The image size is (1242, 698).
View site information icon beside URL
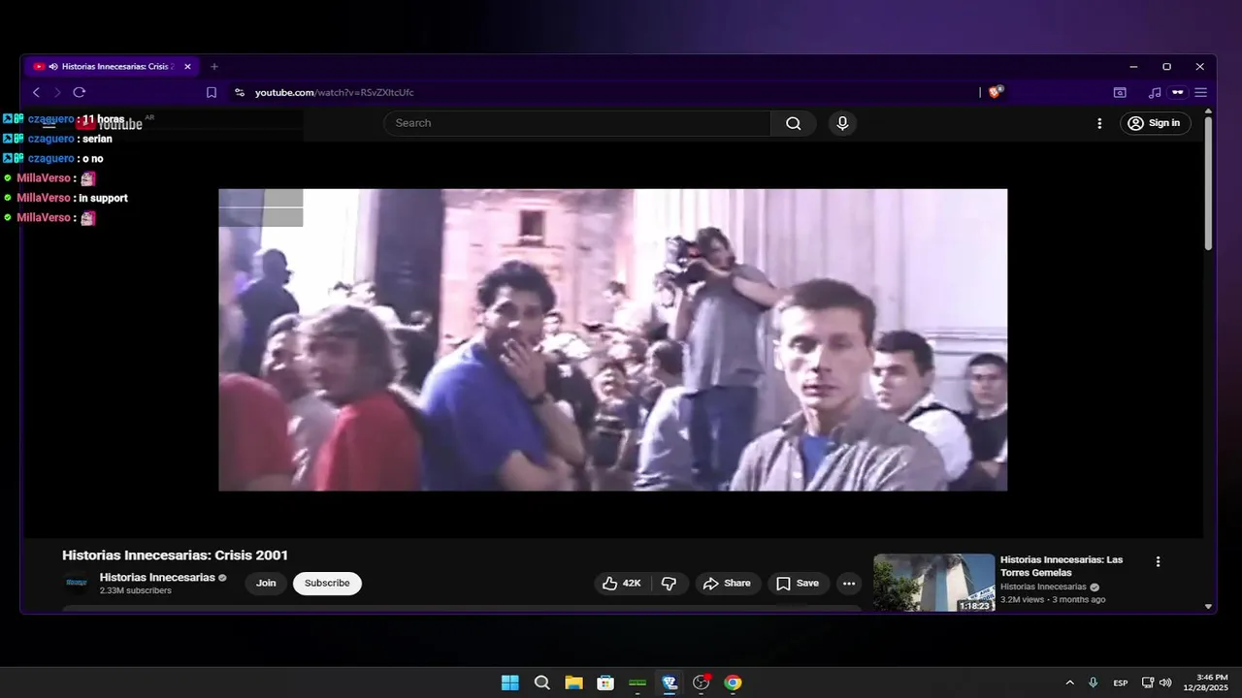click(240, 92)
